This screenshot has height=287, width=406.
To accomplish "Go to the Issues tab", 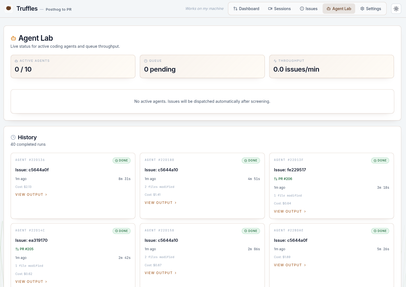I will 309,9.
